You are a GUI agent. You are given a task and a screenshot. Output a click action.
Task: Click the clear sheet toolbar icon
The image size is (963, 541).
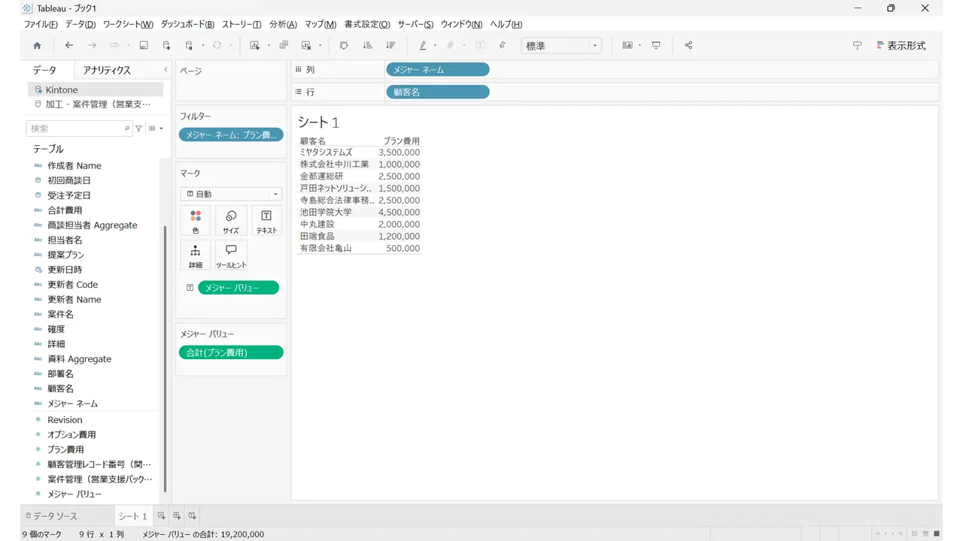[306, 46]
